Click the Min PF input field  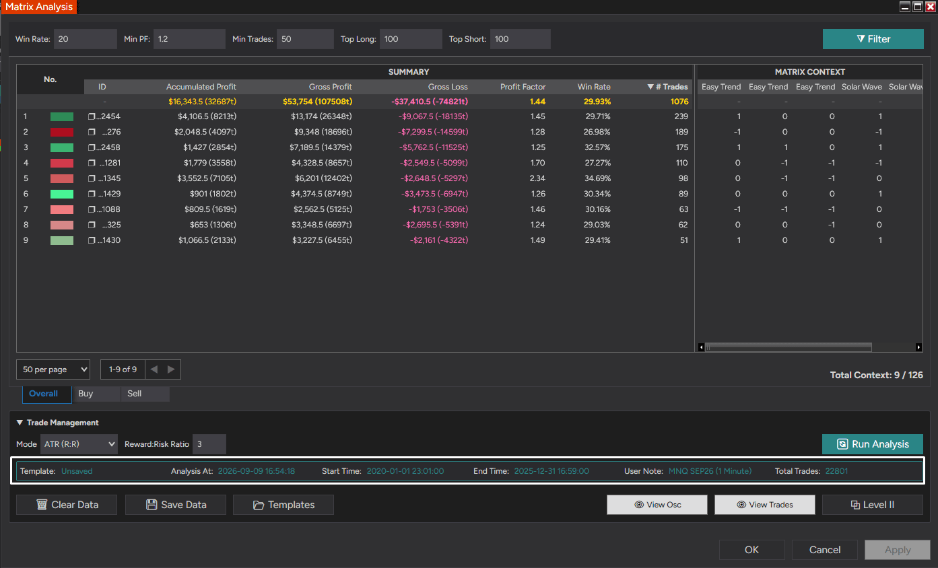click(x=189, y=39)
